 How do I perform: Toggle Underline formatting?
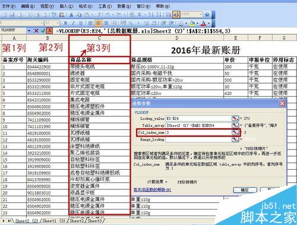tap(81, 23)
